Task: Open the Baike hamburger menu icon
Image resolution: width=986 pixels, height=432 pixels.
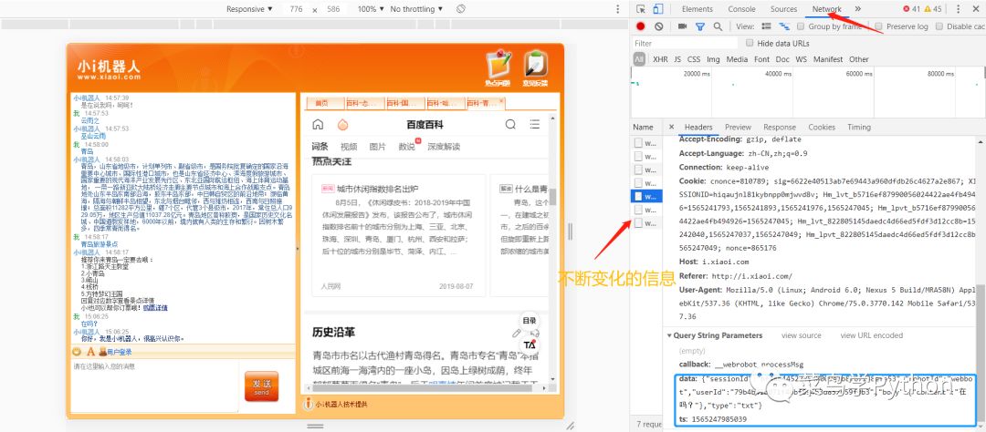Action: coord(534,124)
